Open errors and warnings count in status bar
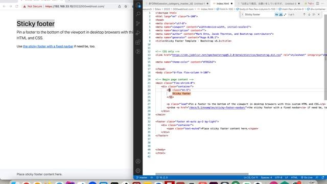327x184 pixels. click(x=162, y=177)
